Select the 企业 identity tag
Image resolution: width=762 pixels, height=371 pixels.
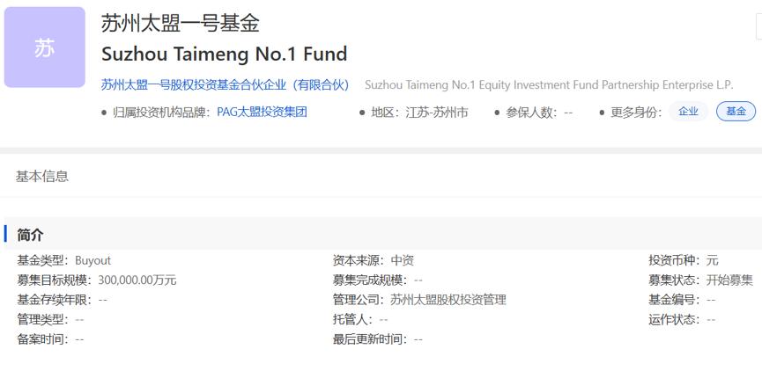coord(688,112)
